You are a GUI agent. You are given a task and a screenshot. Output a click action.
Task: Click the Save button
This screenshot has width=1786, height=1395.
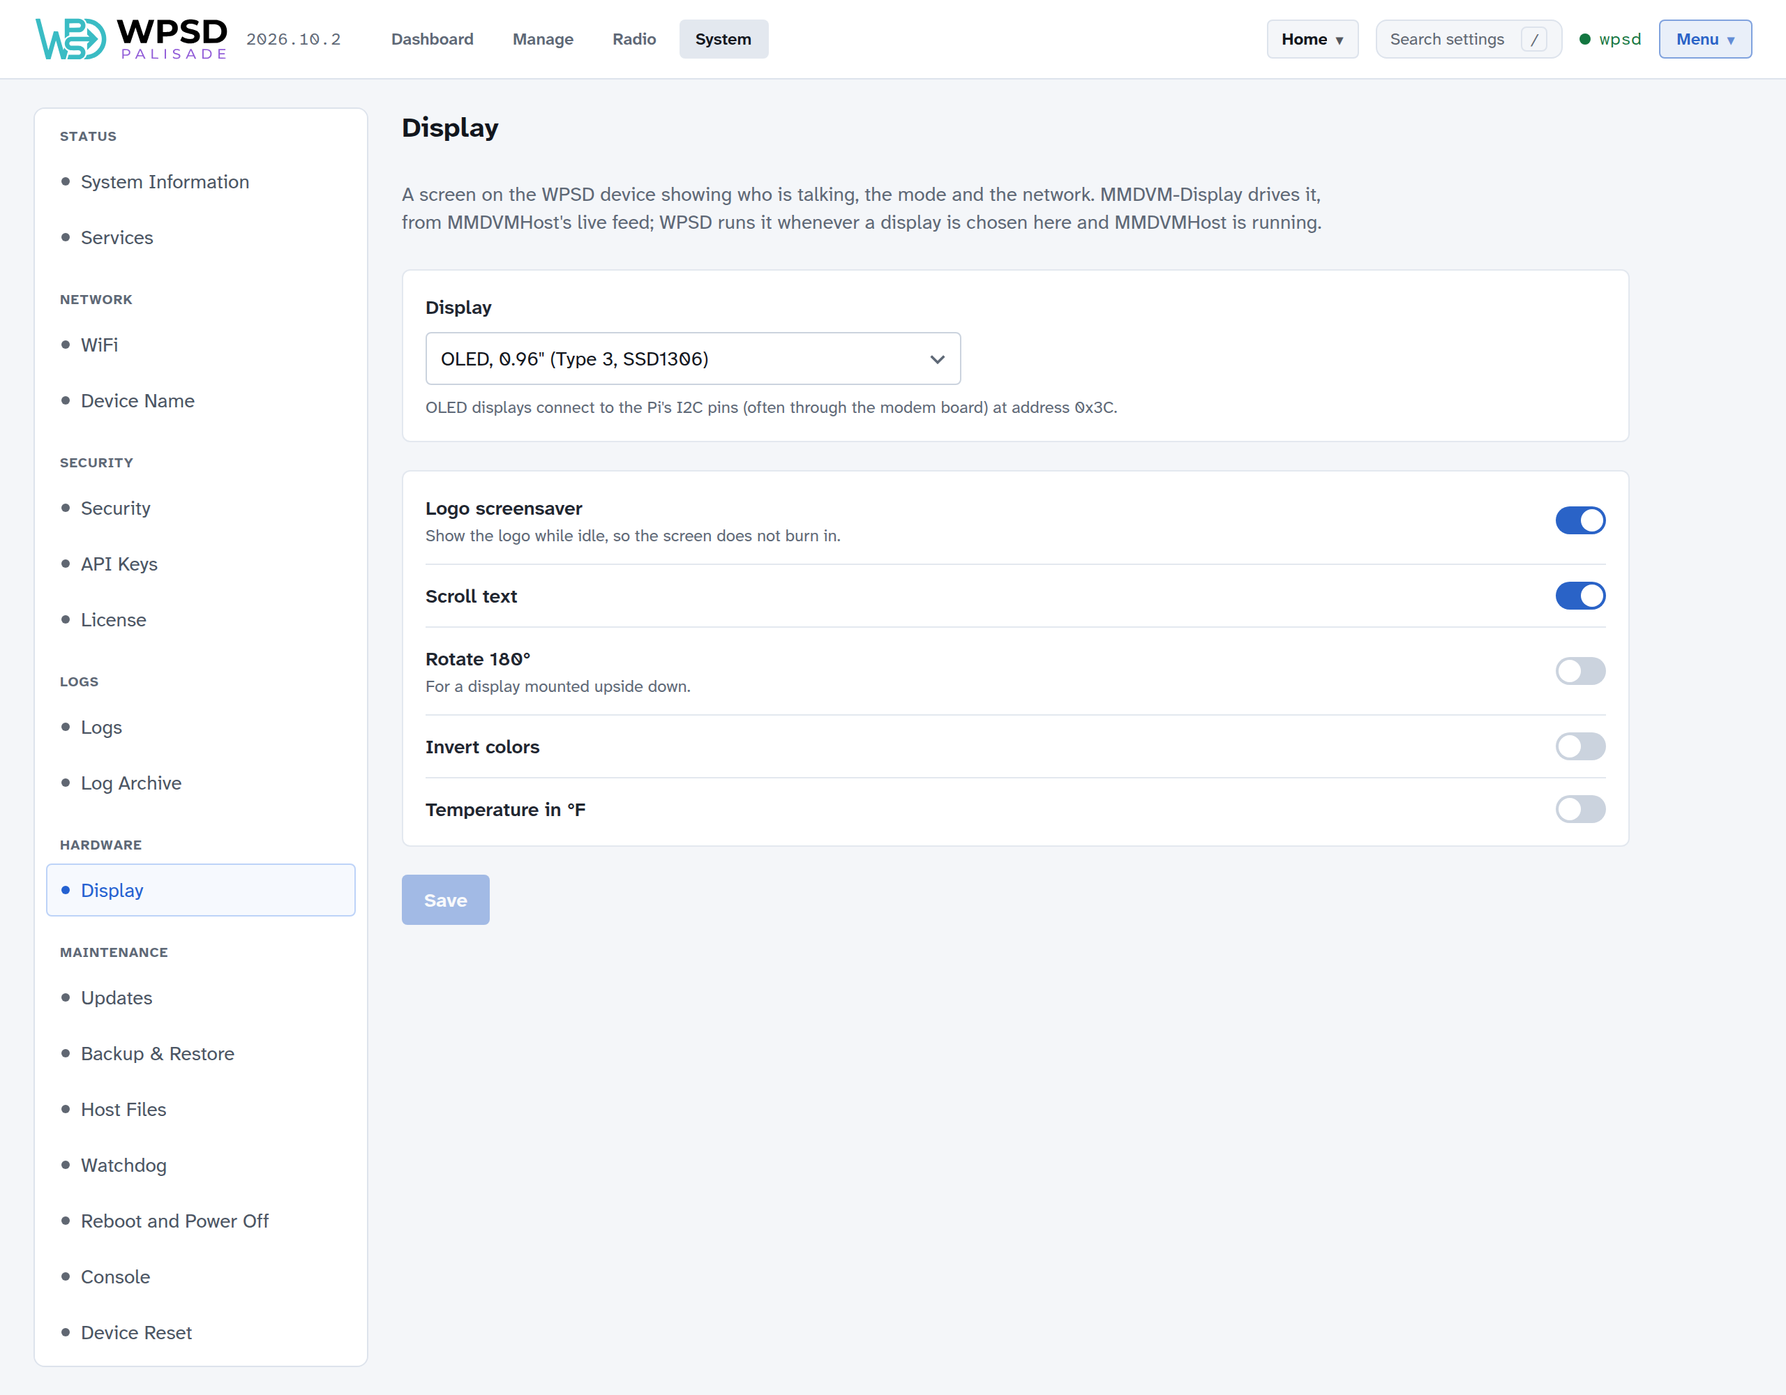pos(445,900)
